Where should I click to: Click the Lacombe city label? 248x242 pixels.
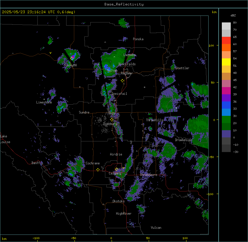[x=129, y=55]
